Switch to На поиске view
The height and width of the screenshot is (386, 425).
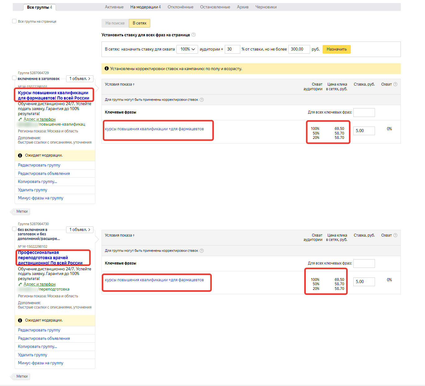tap(115, 23)
